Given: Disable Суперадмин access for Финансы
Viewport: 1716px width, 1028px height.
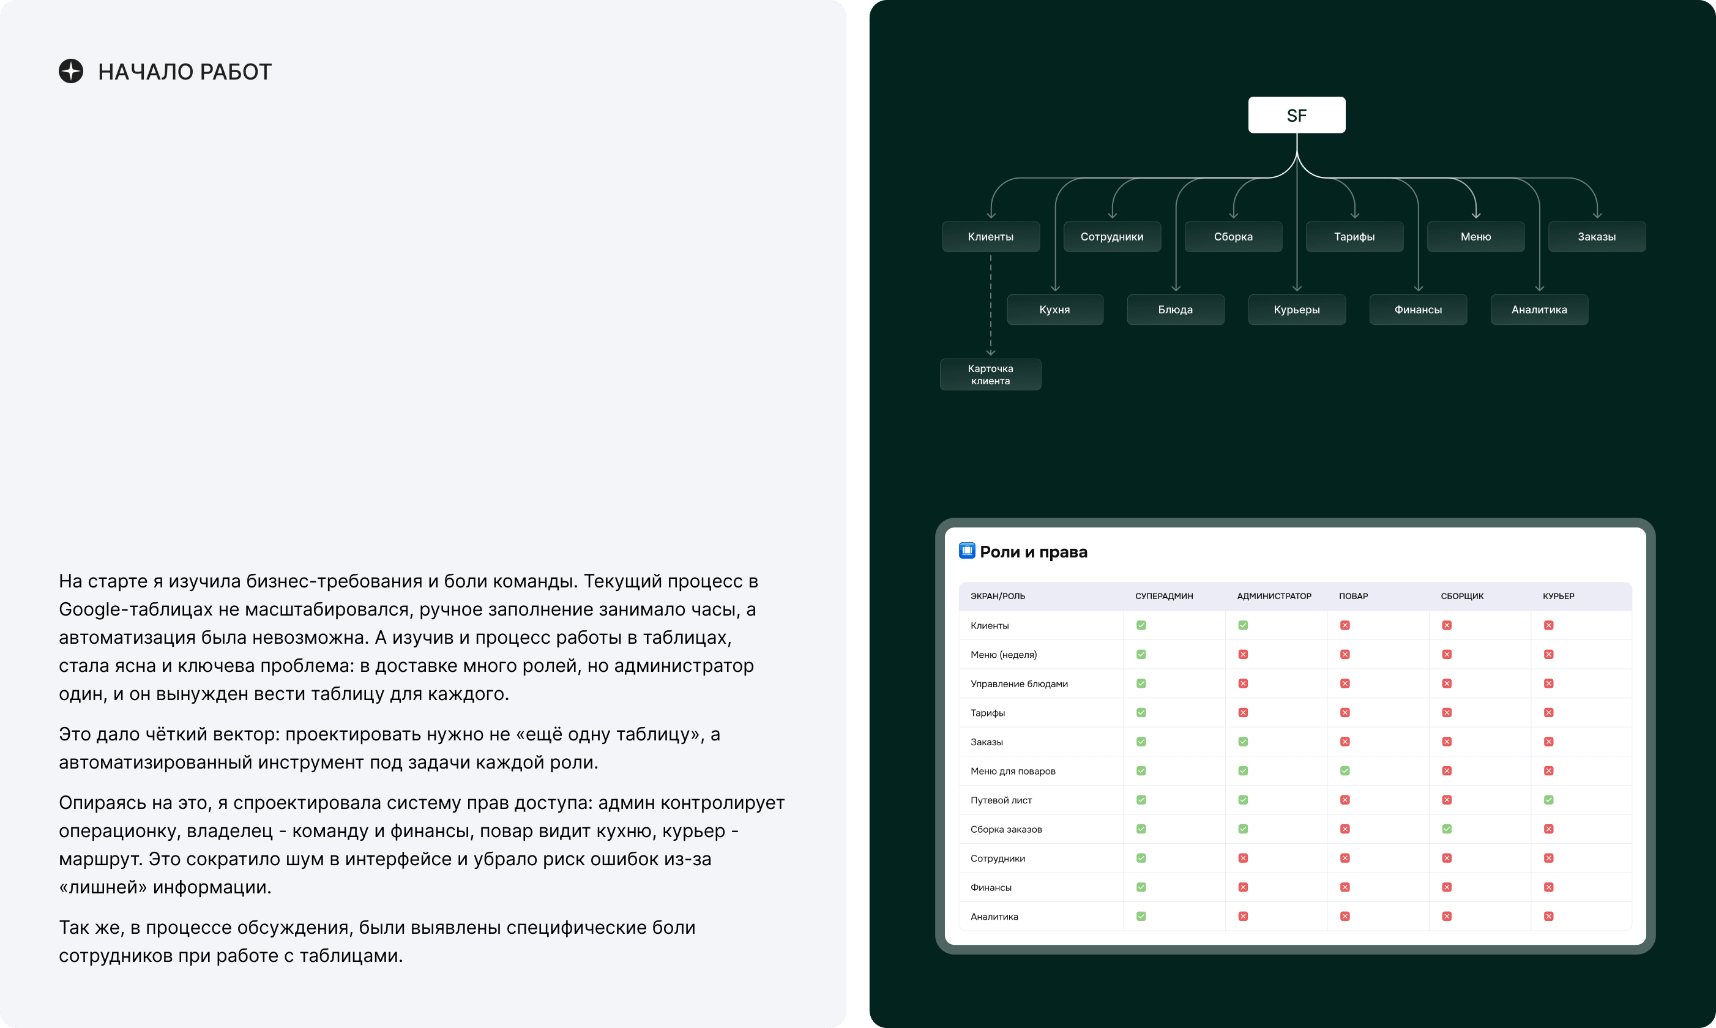Looking at the screenshot, I should (1141, 887).
